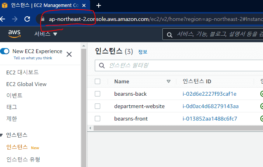This screenshot has height=167, width=263.
Task: Click the magnifier icon in instance filter
Action: click(102, 65)
